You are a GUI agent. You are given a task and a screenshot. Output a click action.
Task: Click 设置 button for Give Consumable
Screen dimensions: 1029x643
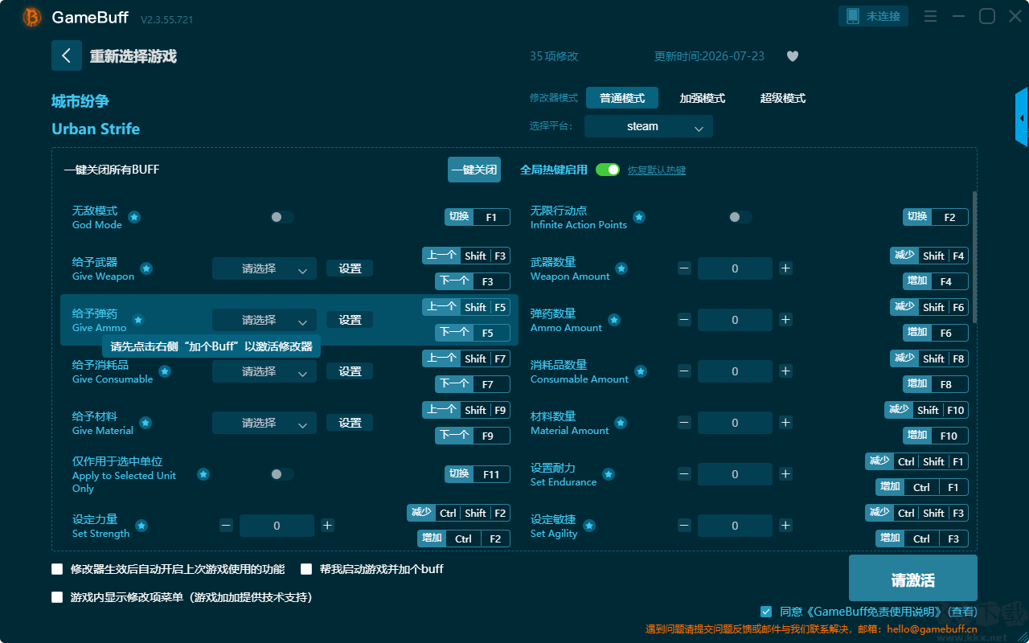pyautogui.click(x=350, y=371)
